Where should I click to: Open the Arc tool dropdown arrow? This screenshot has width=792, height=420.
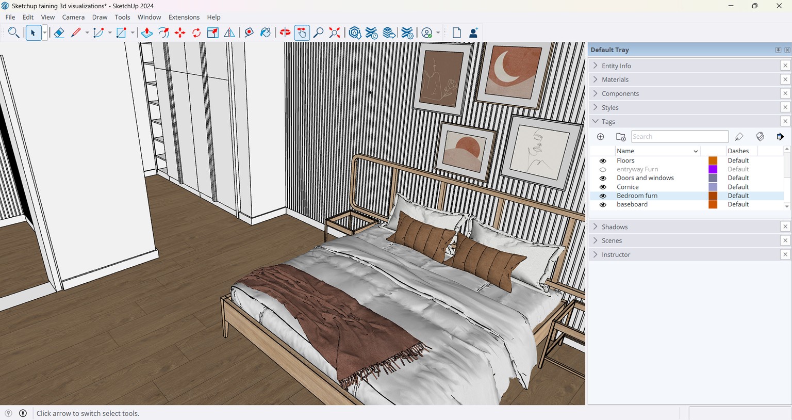click(110, 33)
